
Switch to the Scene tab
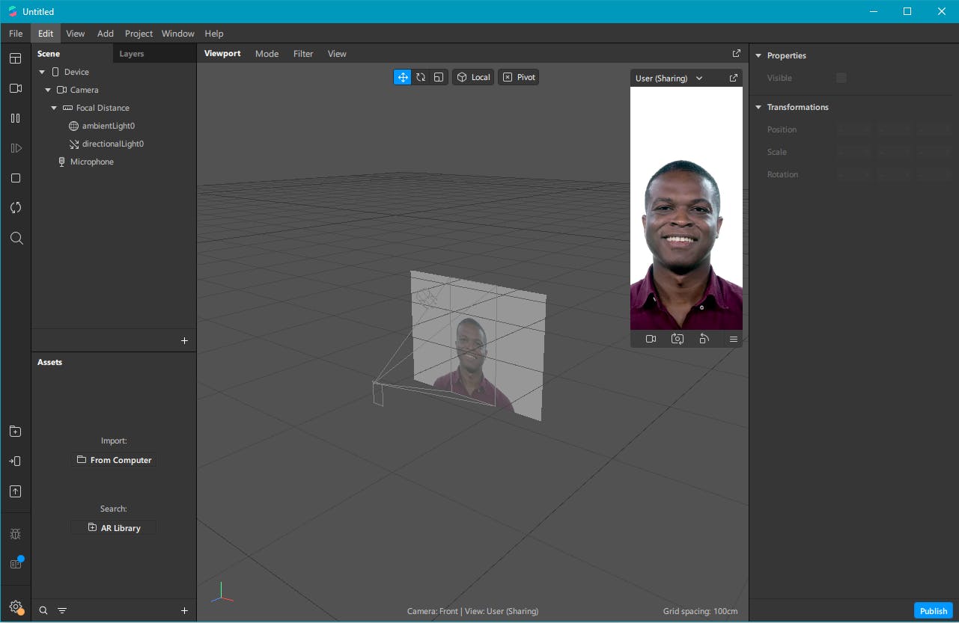click(49, 54)
